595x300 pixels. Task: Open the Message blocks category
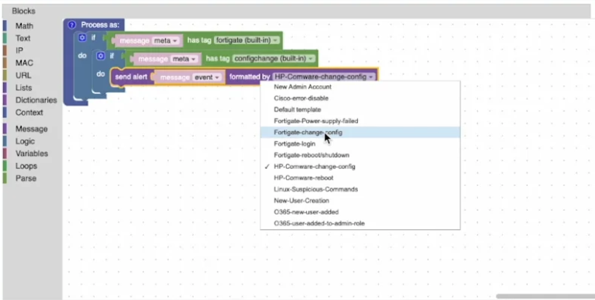pyautogui.click(x=32, y=129)
